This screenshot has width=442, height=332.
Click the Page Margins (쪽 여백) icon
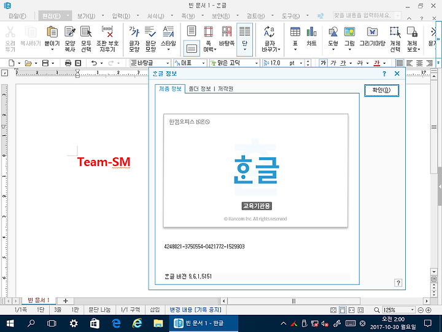tap(208, 32)
